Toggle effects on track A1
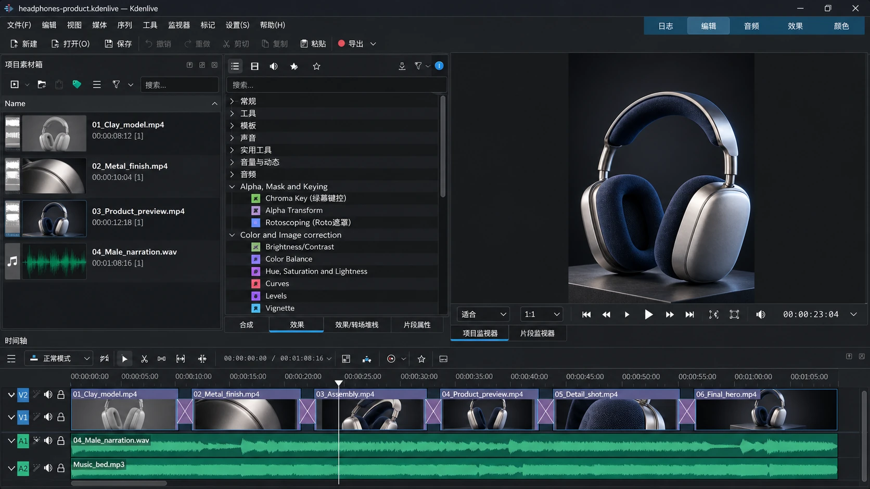The image size is (870, 489). [36, 441]
